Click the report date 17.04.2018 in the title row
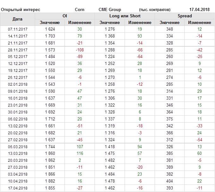 [200, 9]
